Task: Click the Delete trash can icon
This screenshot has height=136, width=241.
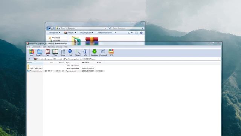Action: [63, 53]
